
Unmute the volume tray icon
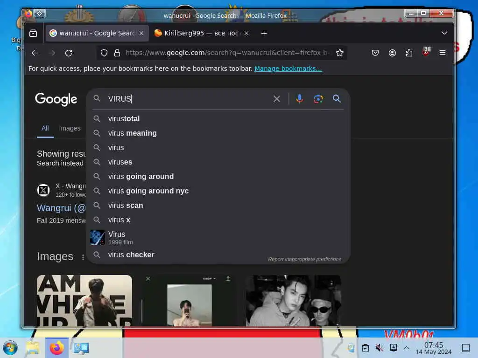tap(379, 348)
